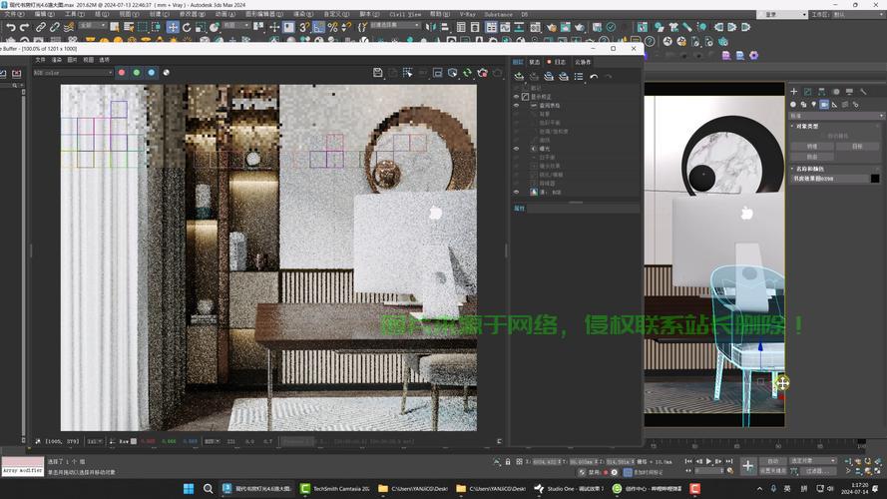Open the user sign-in dropdown
This screenshot has height=499, width=887.
point(782,15)
